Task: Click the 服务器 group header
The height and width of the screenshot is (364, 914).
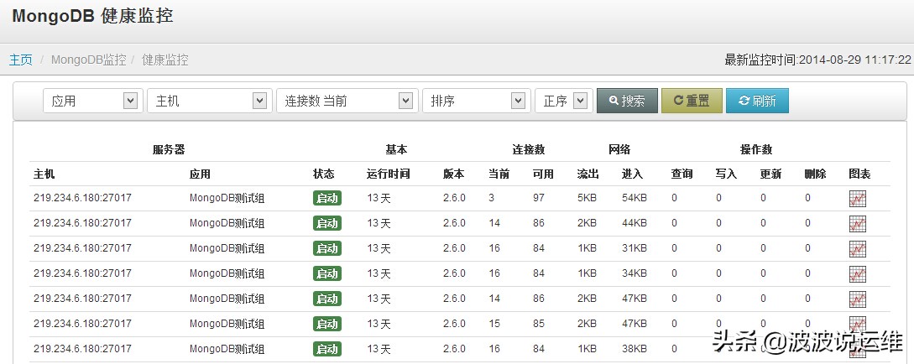Action: (169, 149)
